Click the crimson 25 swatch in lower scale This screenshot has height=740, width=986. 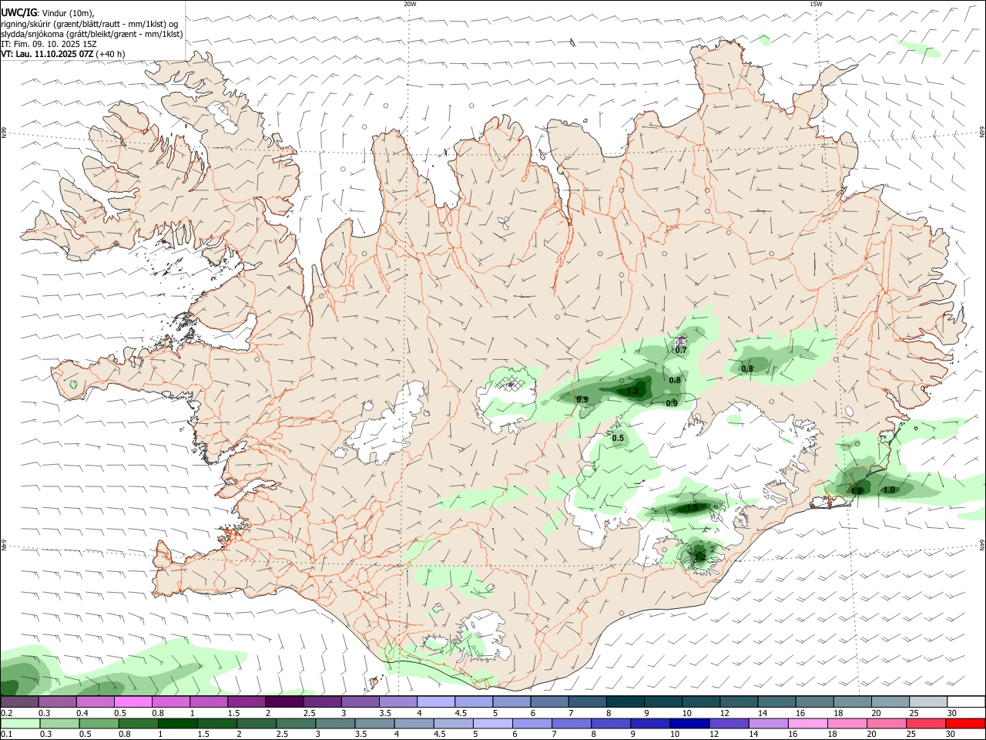pyautogui.click(x=926, y=723)
